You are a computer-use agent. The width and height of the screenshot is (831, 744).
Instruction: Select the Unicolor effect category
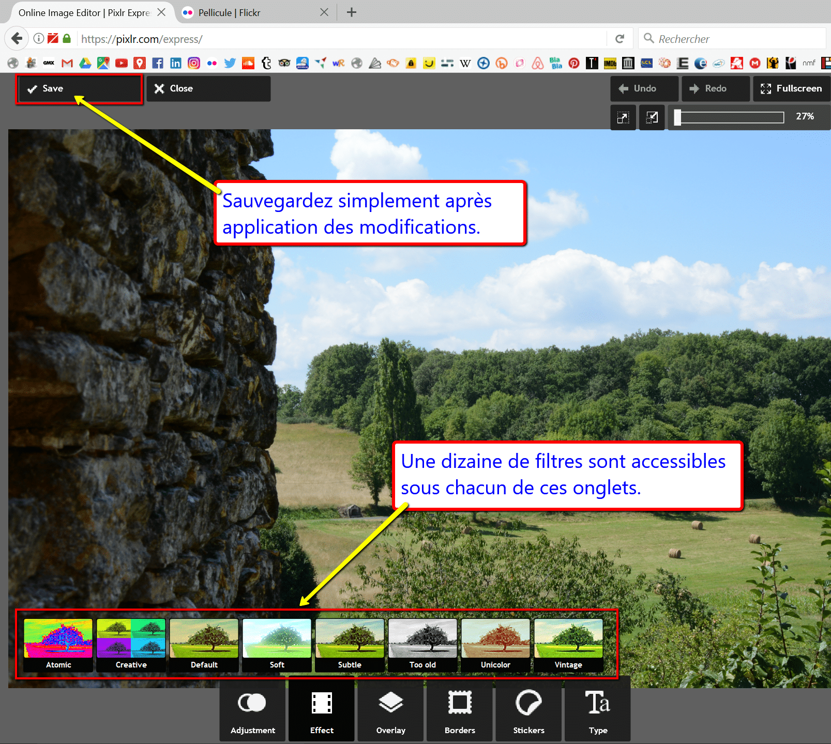496,645
